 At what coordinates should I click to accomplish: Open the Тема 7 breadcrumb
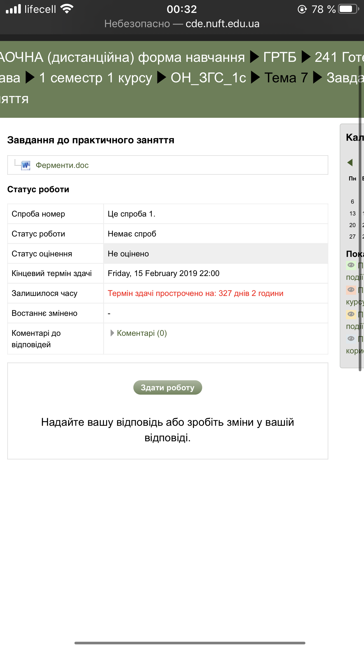pyautogui.click(x=286, y=78)
